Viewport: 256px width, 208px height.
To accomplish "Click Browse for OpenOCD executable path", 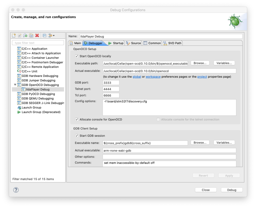I will pyautogui.click(x=200, y=63).
